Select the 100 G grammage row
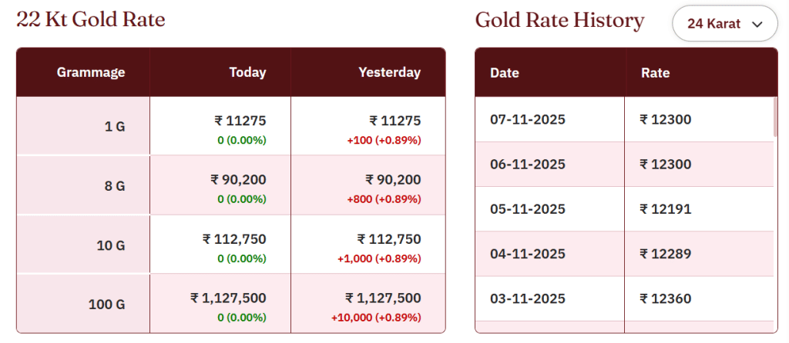This screenshot has width=789, height=343. (106, 305)
